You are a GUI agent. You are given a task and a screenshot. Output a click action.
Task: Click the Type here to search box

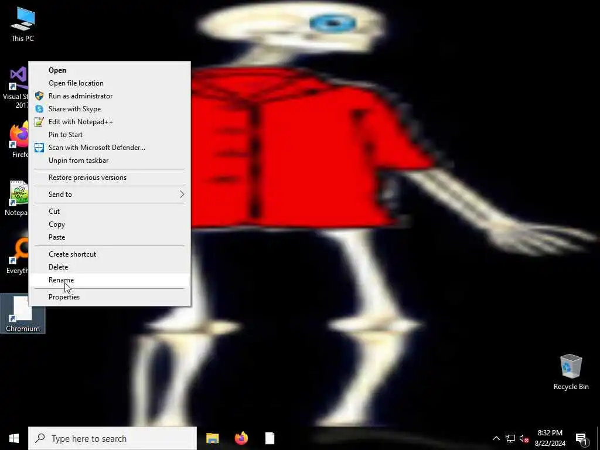point(112,438)
